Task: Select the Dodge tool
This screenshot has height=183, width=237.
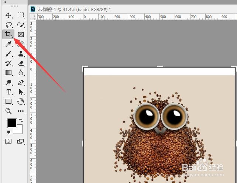Action: coord(8,82)
